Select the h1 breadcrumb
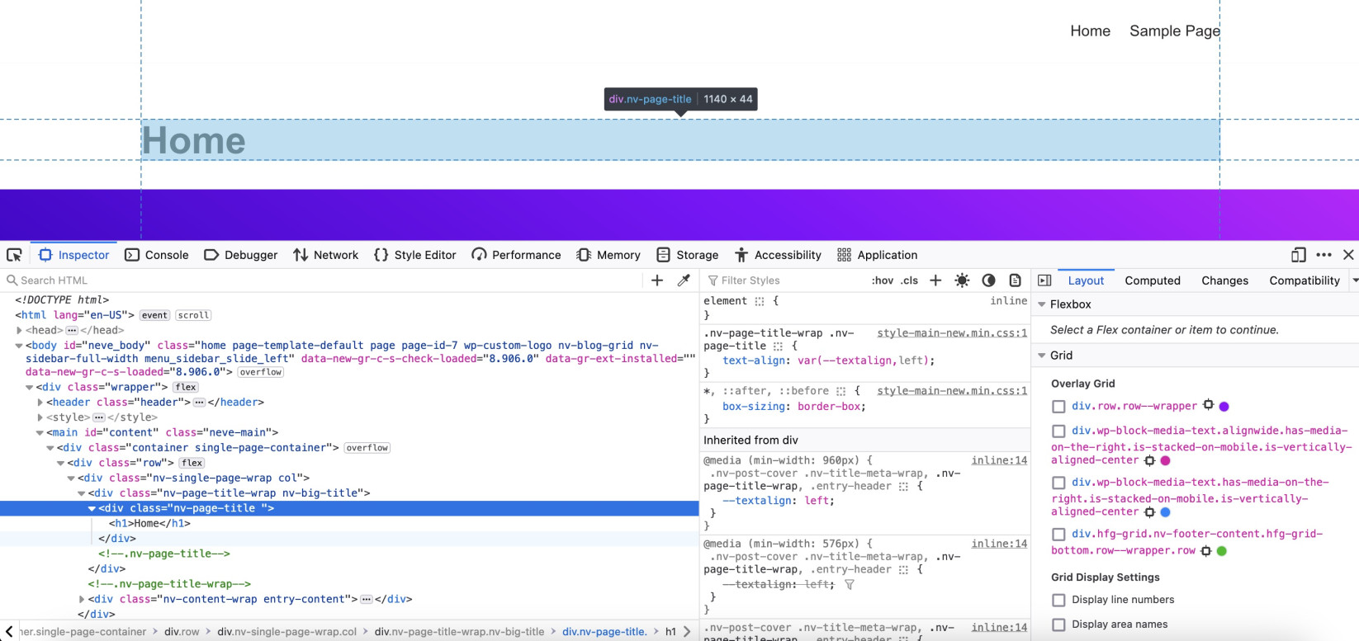This screenshot has width=1359, height=641. coord(670,632)
